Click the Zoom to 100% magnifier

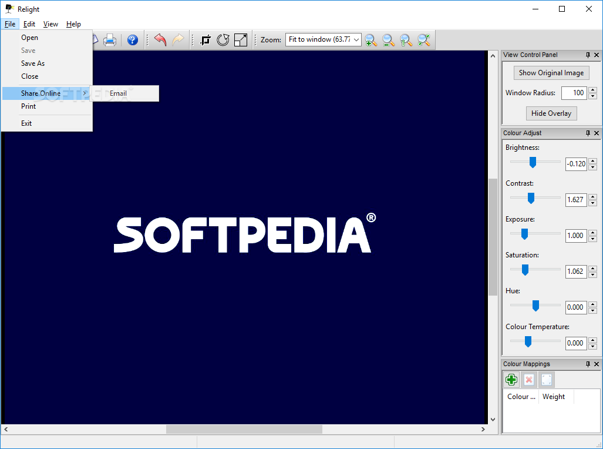point(406,40)
